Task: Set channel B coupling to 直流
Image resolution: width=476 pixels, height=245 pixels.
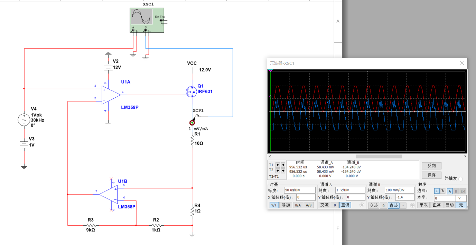Action: pyautogui.click(x=393, y=205)
